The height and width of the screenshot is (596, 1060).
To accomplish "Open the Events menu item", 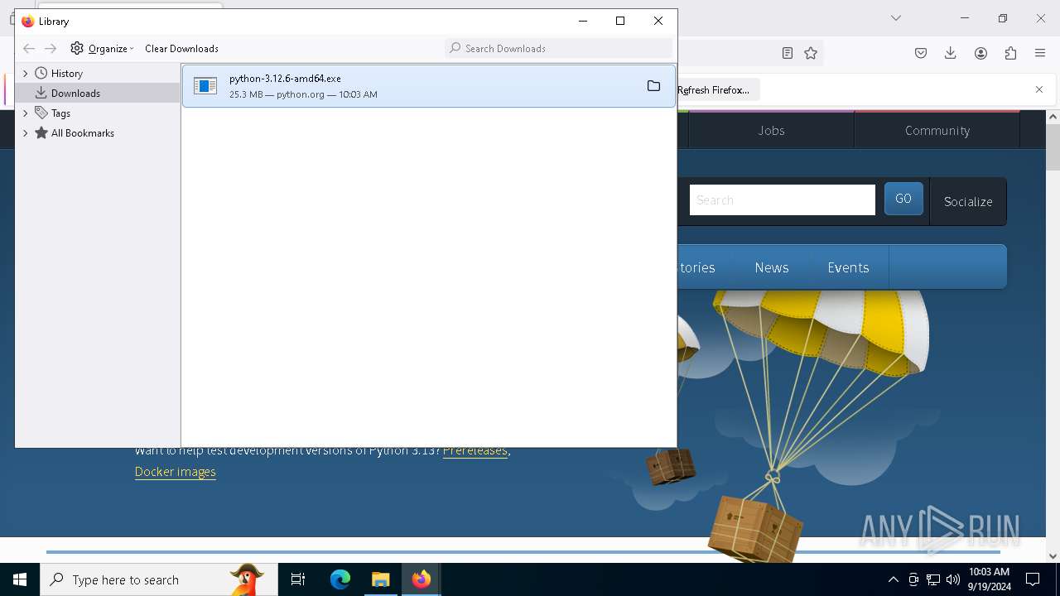I will (x=848, y=267).
